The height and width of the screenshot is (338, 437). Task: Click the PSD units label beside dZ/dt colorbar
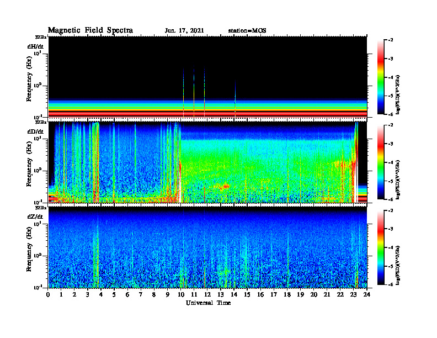pyautogui.click(x=398, y=265)
